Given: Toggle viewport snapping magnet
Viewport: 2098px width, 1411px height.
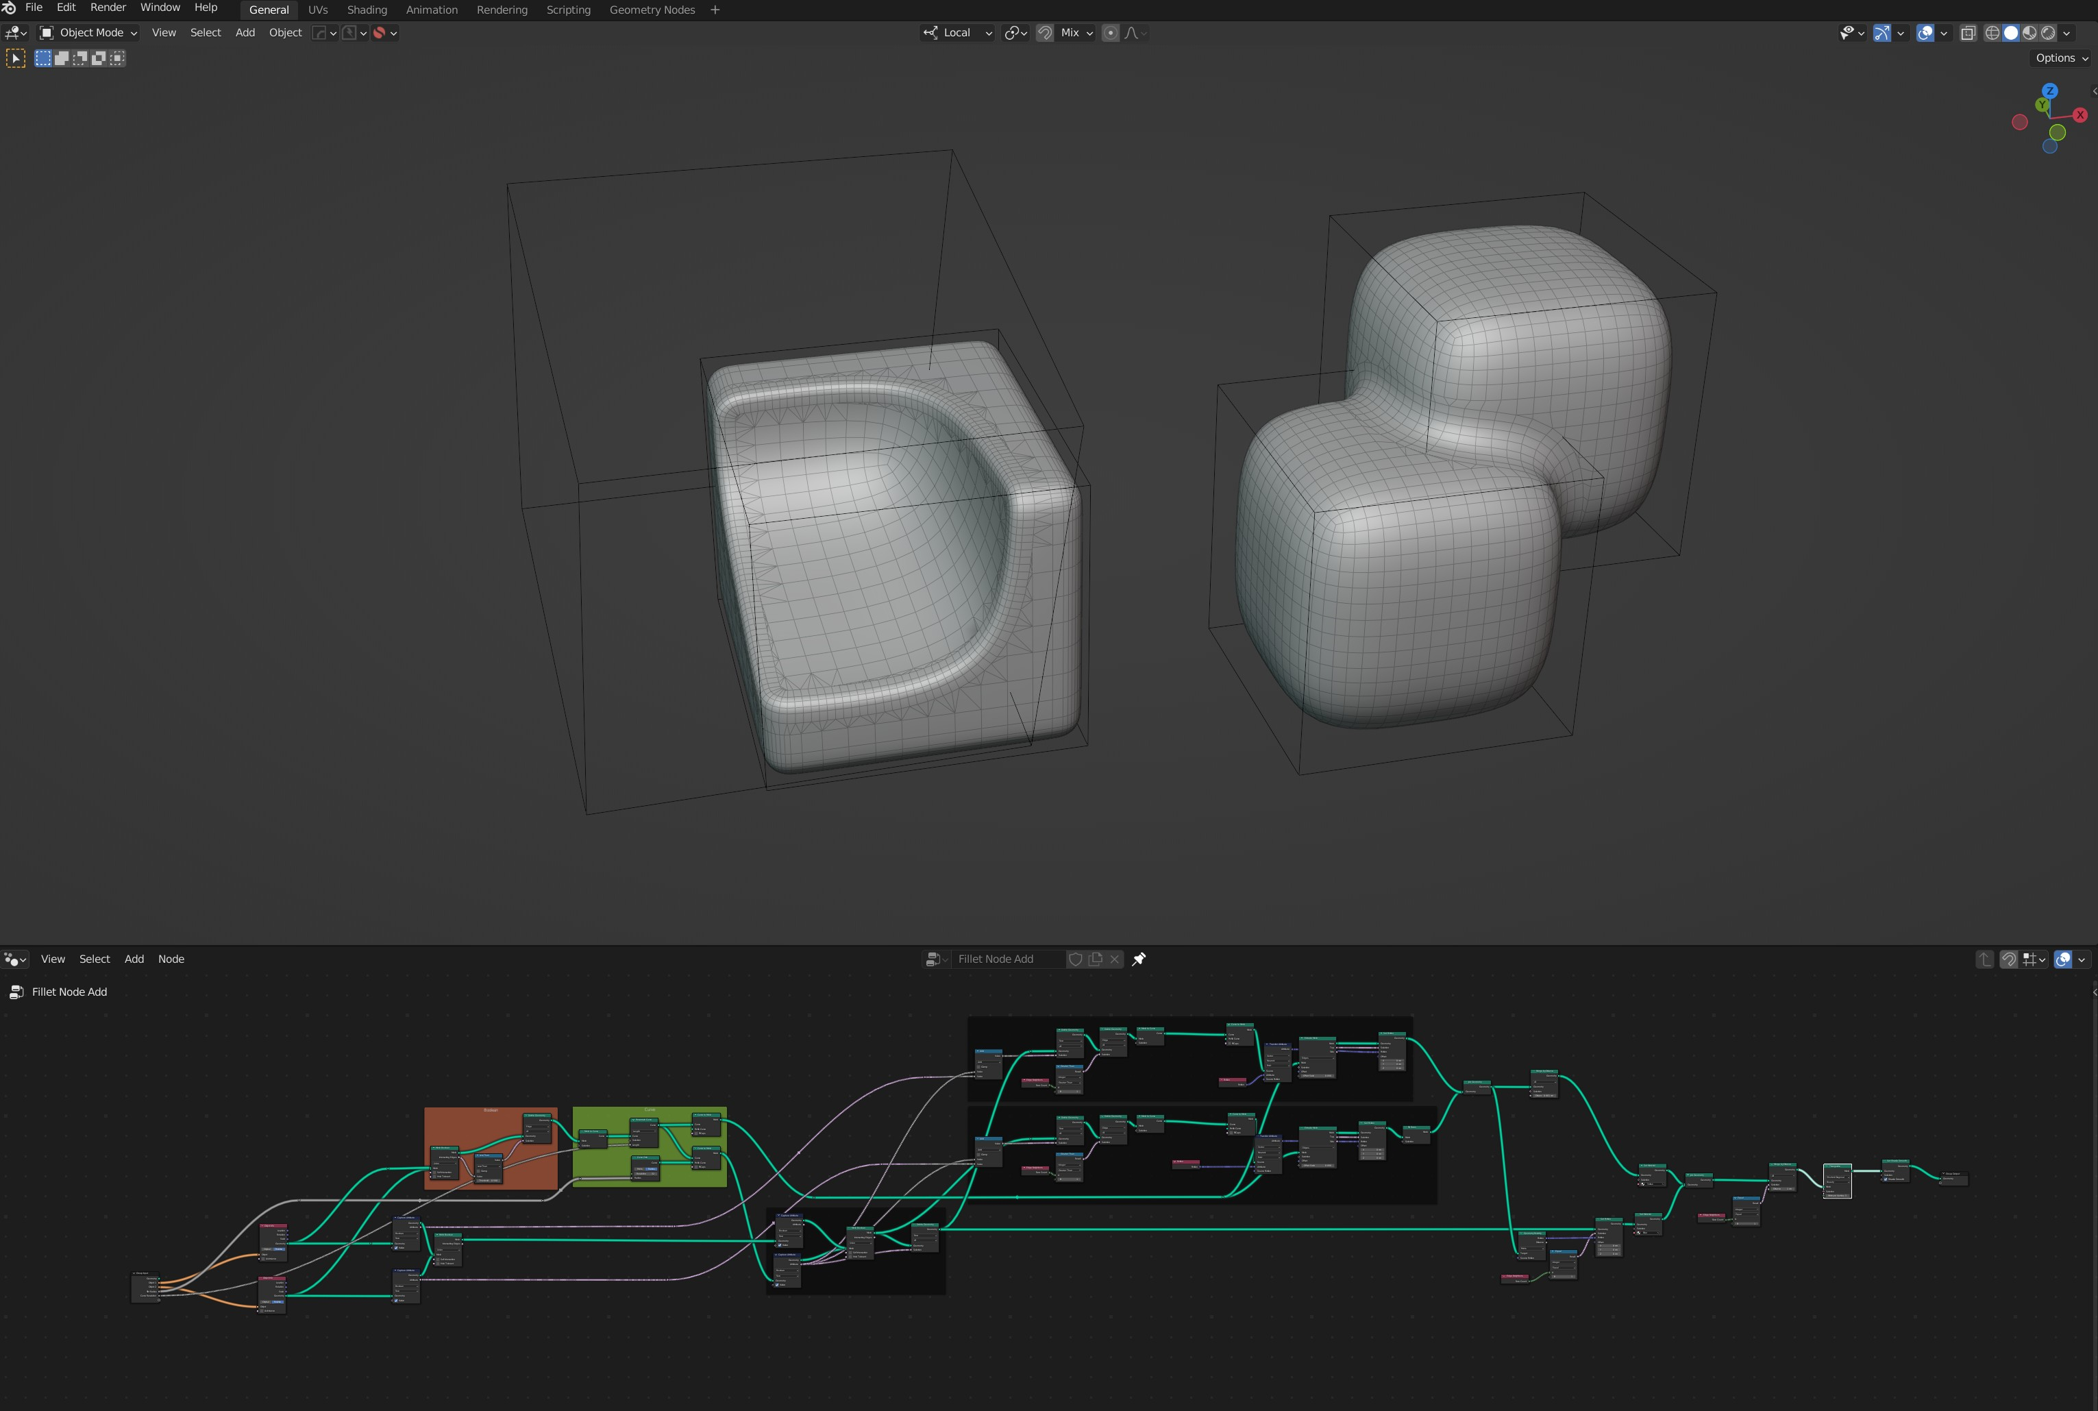Looking at the screenshot, I should point(1044,34).
